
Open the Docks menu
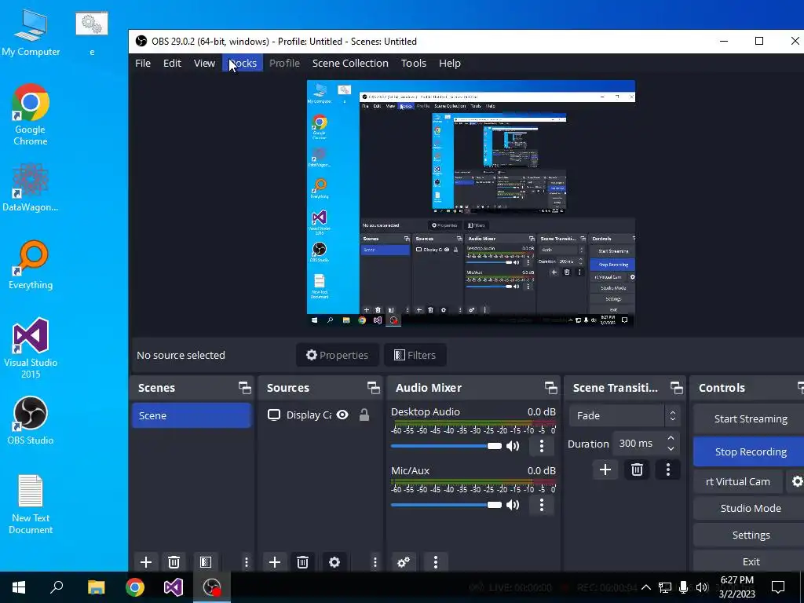click(243, 63)
